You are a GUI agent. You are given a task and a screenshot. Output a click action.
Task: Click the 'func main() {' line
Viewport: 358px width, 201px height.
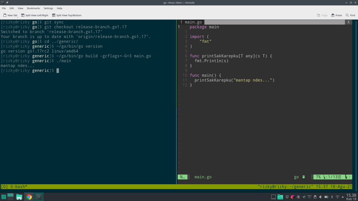[206, 75]
